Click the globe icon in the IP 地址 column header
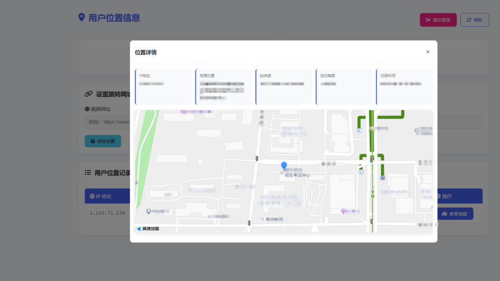Image resolution: width=500 pixels, height=281 pixels. tap(92, 196)
